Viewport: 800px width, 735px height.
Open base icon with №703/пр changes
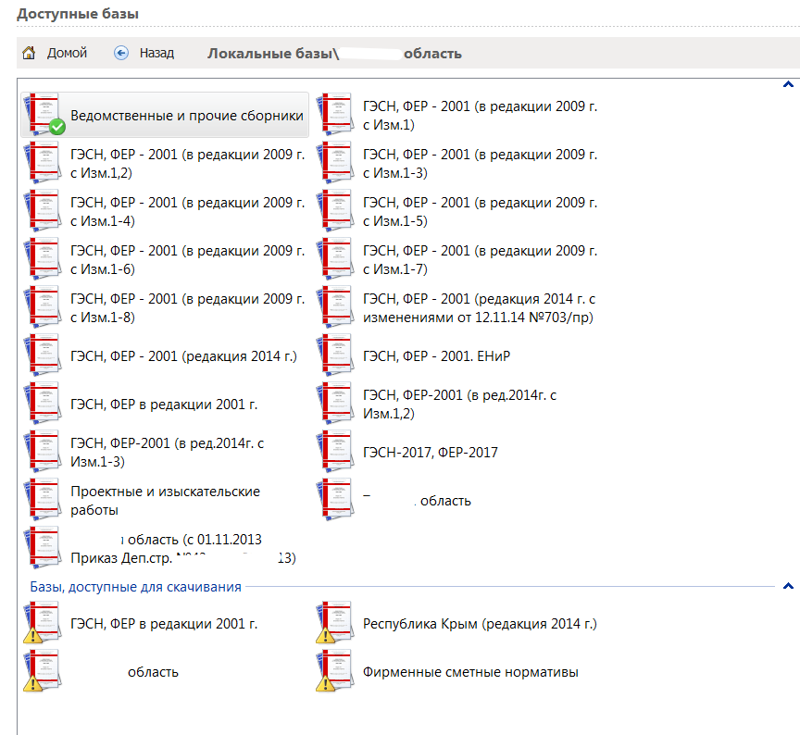pyautogui.click(x=335, y=307)
